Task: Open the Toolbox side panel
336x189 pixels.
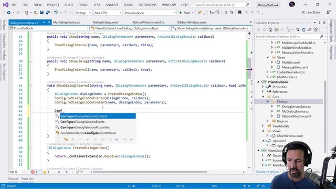Action: [4, 25]
